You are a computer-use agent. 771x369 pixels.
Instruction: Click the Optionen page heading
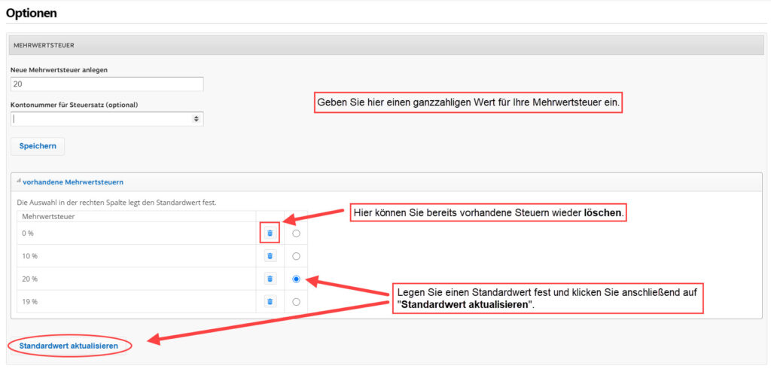click(x=31, y=14)
